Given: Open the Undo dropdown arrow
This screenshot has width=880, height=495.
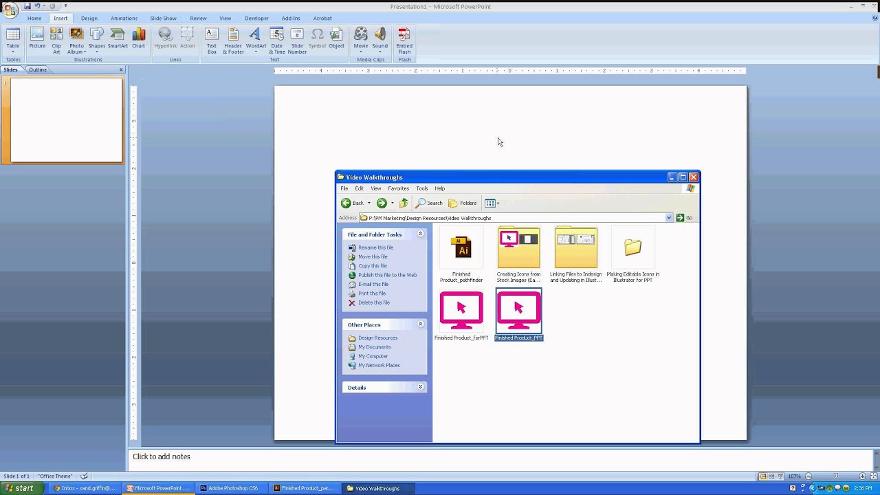Looking at the screenshot, I should [x=44, y=5].
